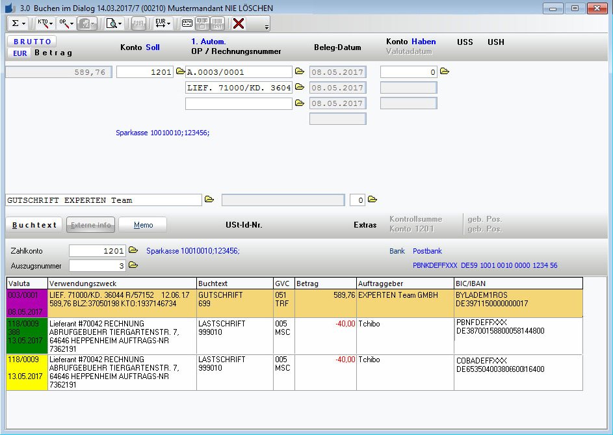Click the Betrag column header
Viewport: 613px width, 435px height.
pos(326,283)
